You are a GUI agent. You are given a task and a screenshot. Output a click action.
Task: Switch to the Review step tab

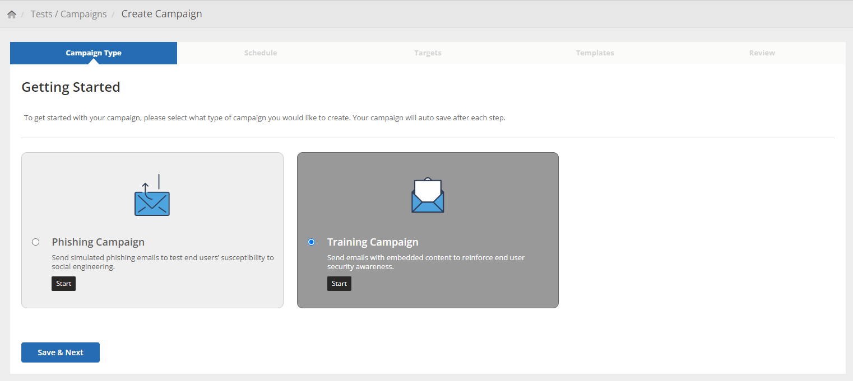(762, 53)
